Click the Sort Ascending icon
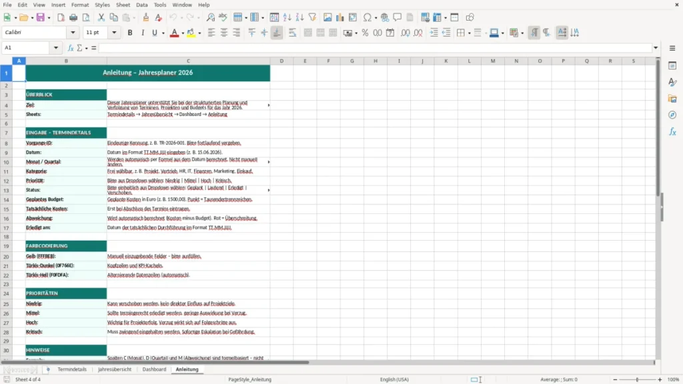The height and width of the screenshot is (384, 683). coord(287,17)
